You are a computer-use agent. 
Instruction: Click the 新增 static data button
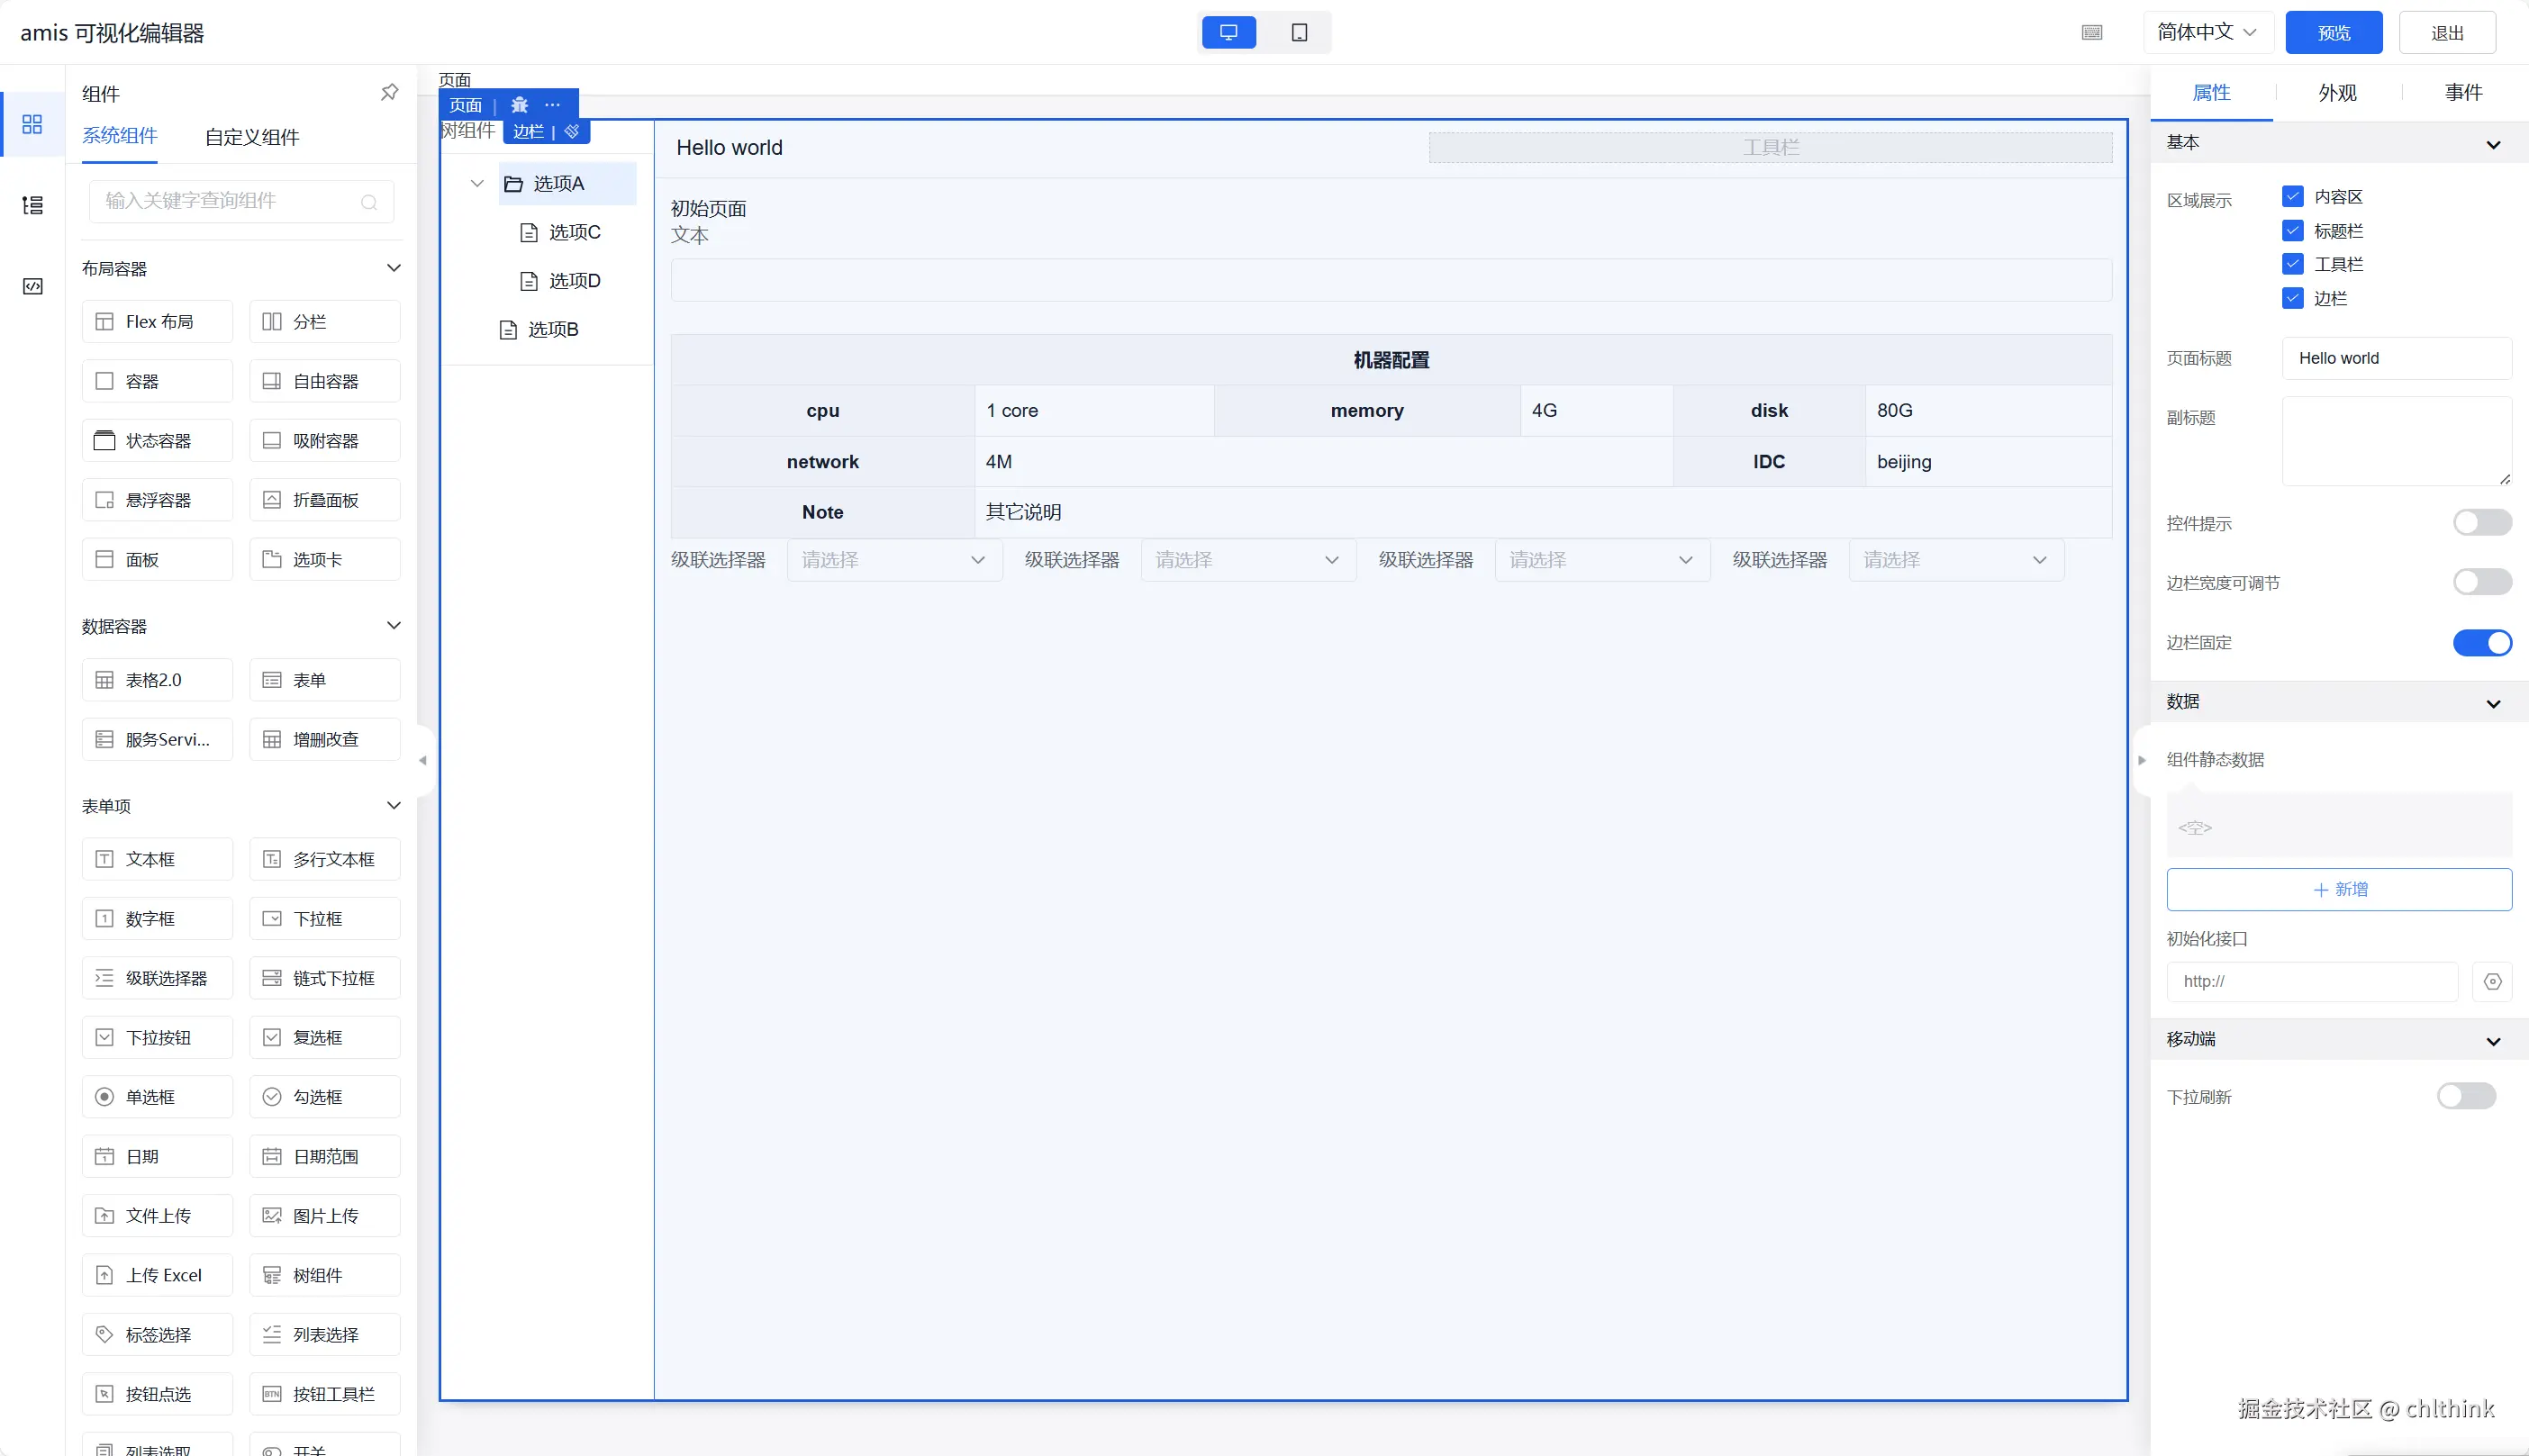coord(2338,889)
